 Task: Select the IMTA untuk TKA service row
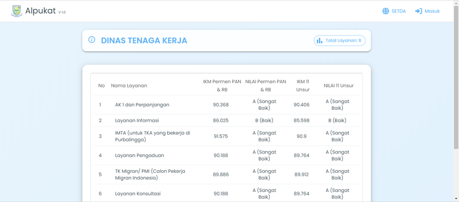tap(152, 136)
